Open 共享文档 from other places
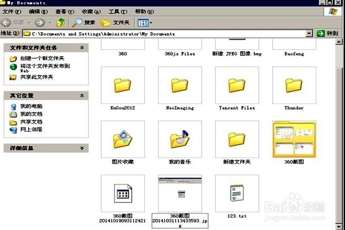Screen dimensions: 345x230 point(31,122)
